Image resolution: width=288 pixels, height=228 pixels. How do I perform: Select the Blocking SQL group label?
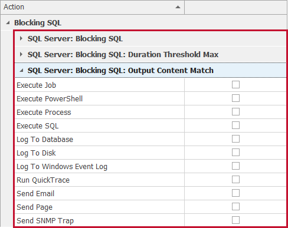coord(38,23)
